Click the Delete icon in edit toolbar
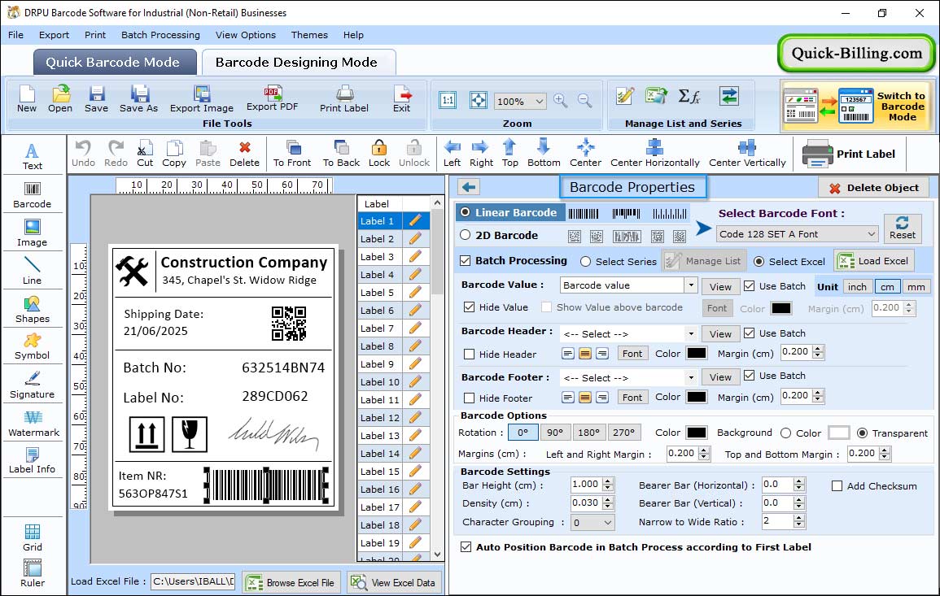Screen dimensions: 940x596 coord(245,154)
